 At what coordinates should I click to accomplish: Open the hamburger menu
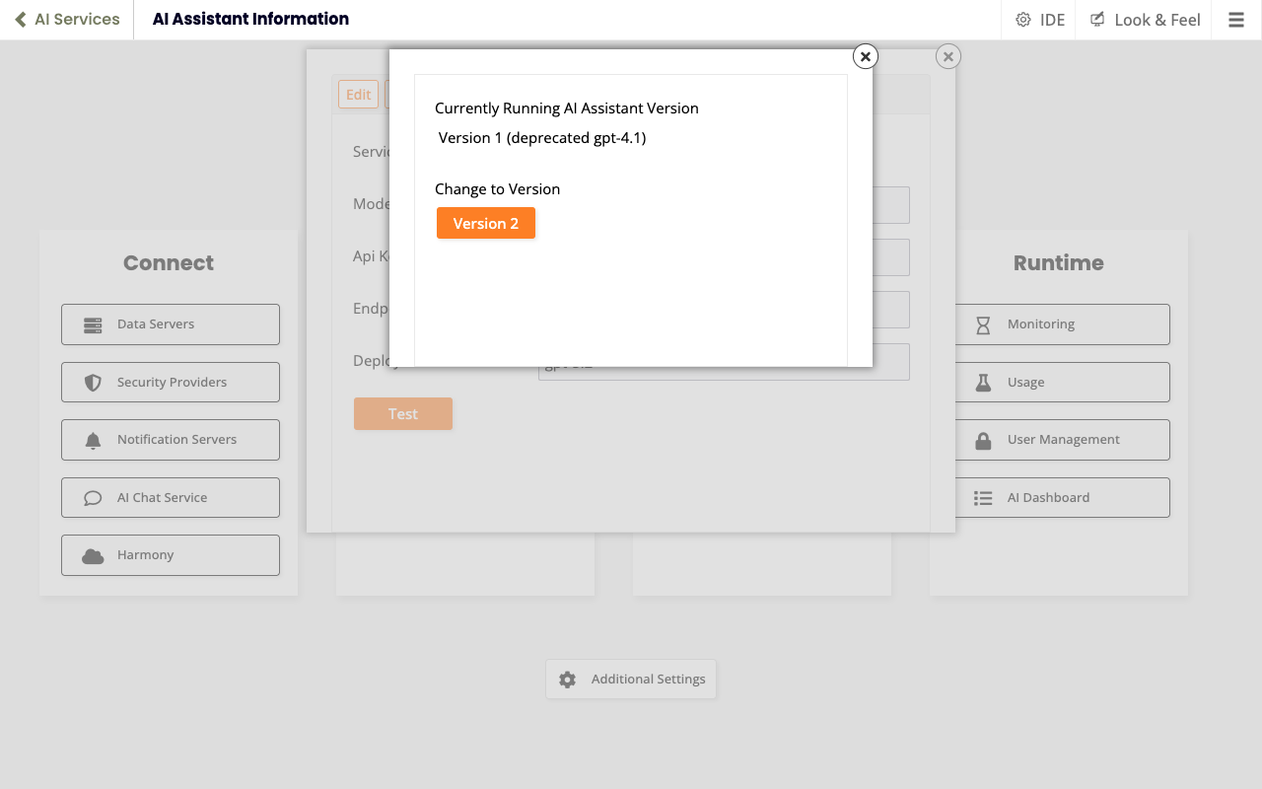point(1235,20)
